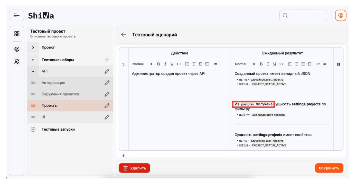Delete step 1 with trash icon
The image size is (355, 184).
coord(338,64)
